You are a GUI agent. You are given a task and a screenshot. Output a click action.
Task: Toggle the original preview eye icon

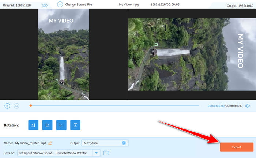45,5
